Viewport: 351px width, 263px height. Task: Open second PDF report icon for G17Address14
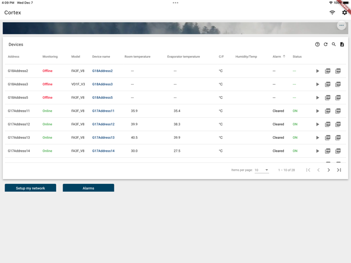click(x=338, y=151)
